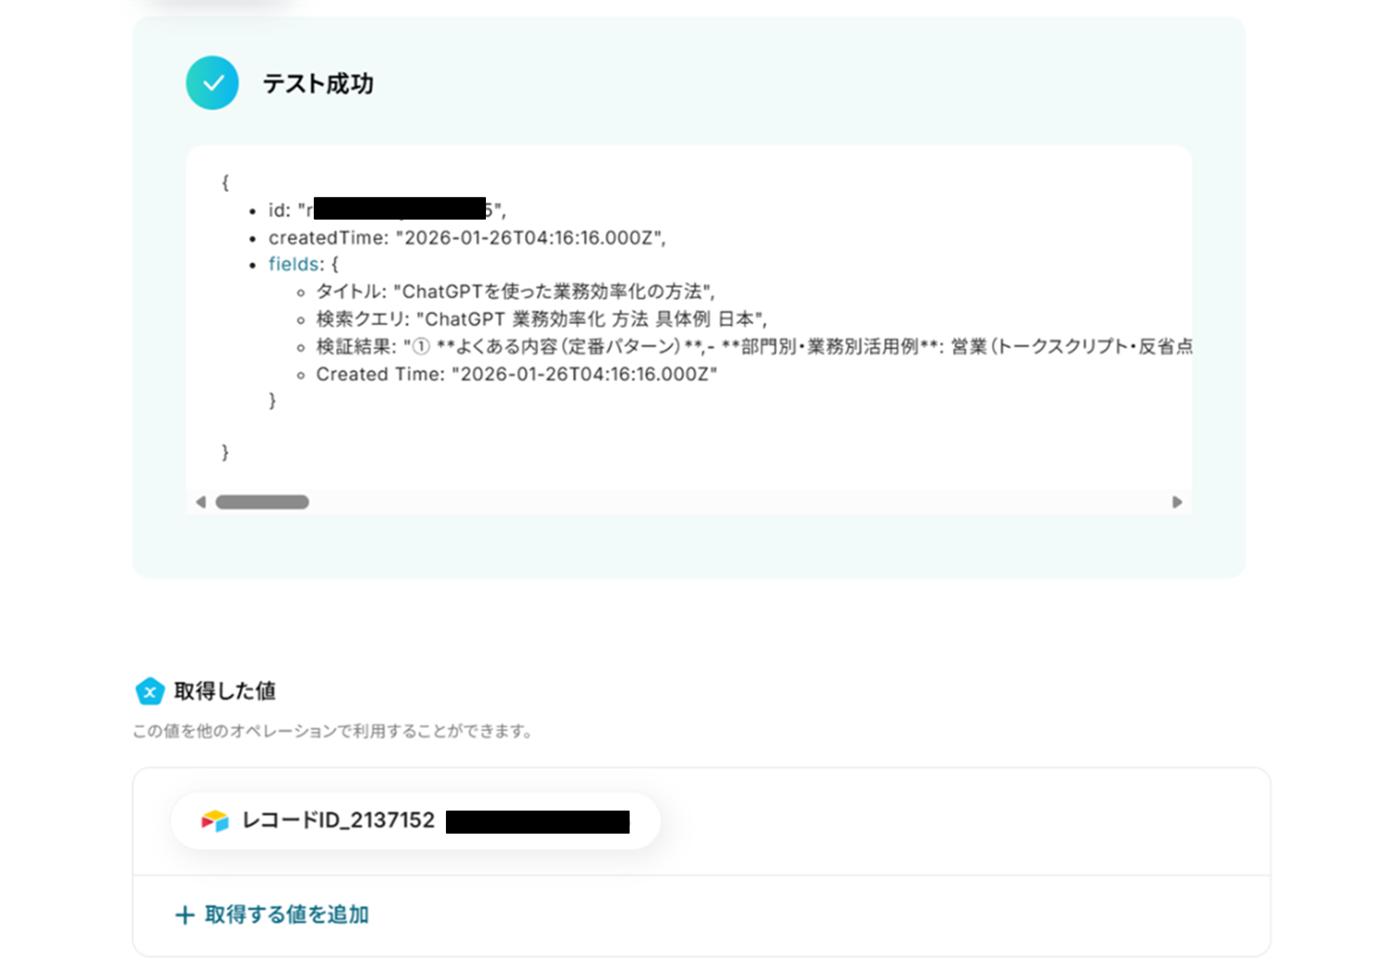Click the 検証結果 field line
The height and width of the screenshot is (978, 1388).
point(754,347)
